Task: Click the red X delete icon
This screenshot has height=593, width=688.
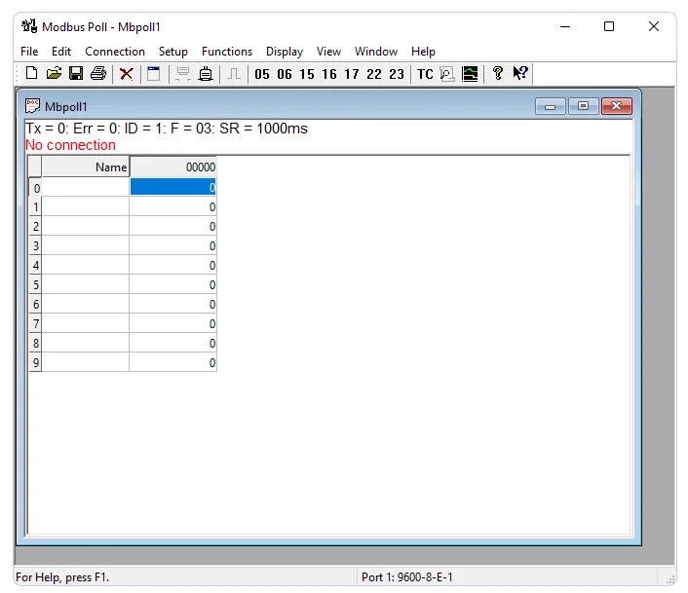Action: click(127, 73)
